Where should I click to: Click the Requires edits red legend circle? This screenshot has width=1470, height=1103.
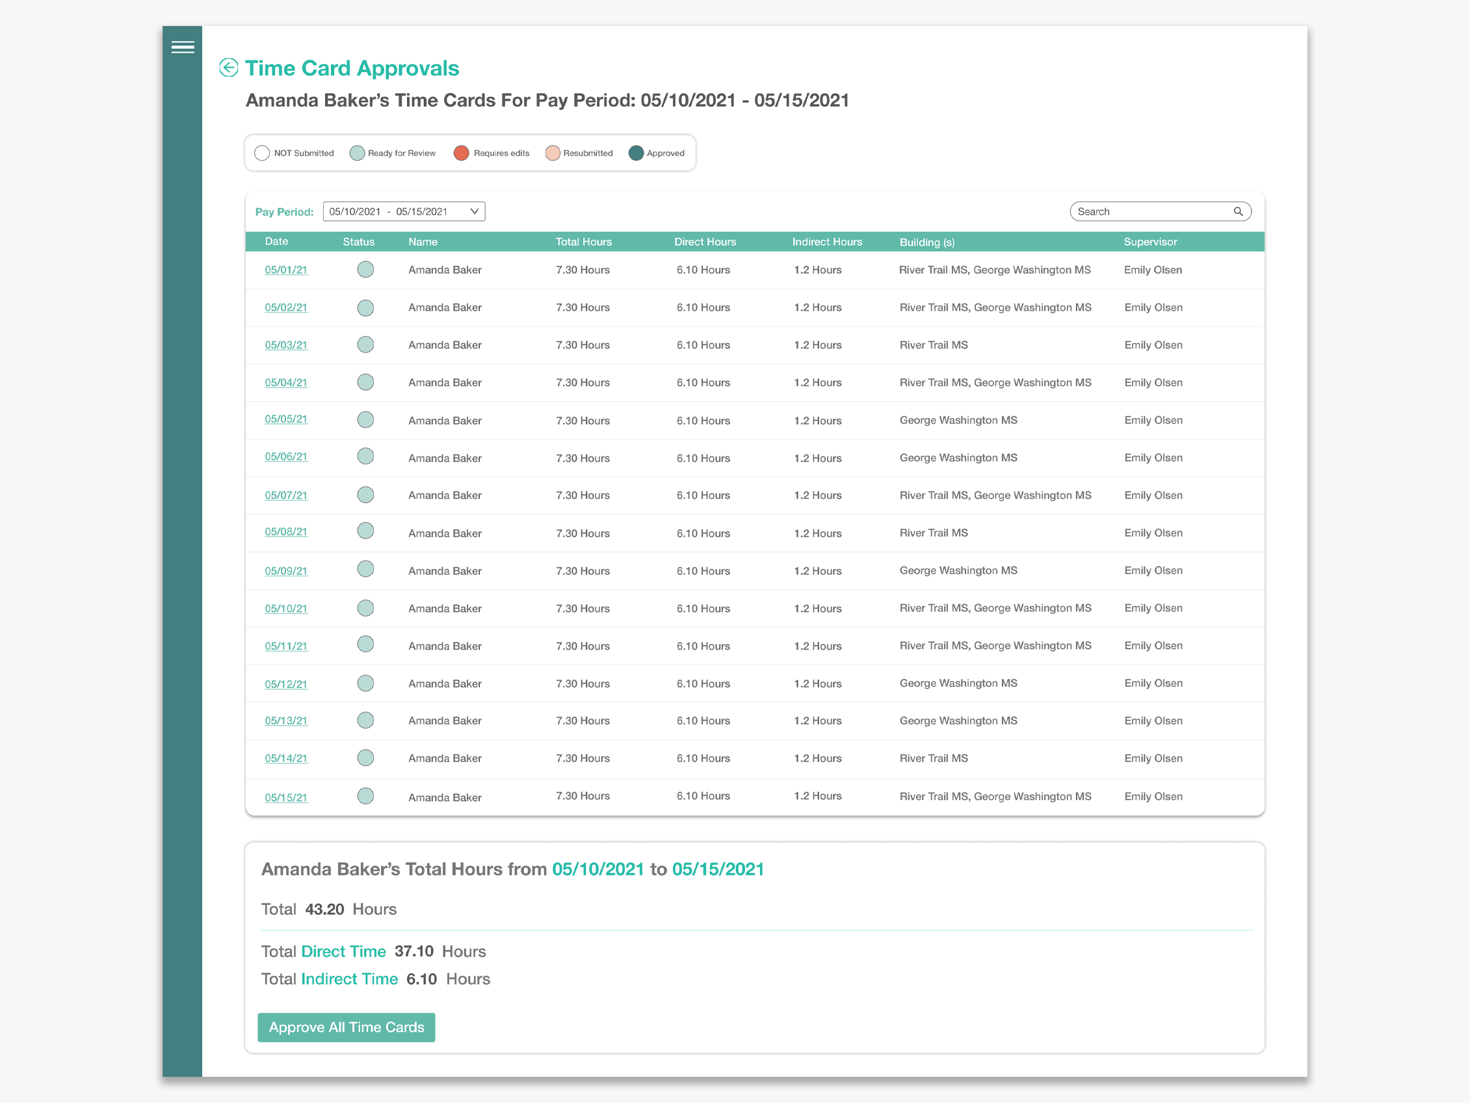click(x=461, y=153)
